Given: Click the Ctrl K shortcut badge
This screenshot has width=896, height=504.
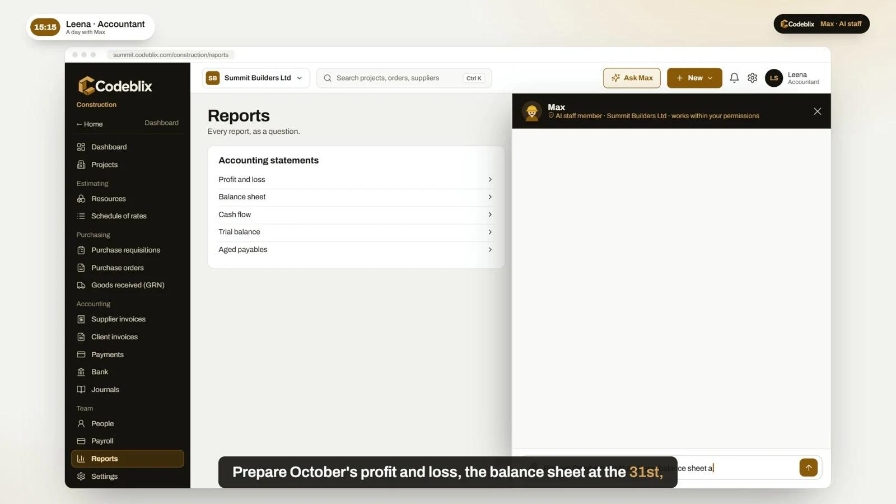Looking at the screenshot, I should tap(474, 78).
